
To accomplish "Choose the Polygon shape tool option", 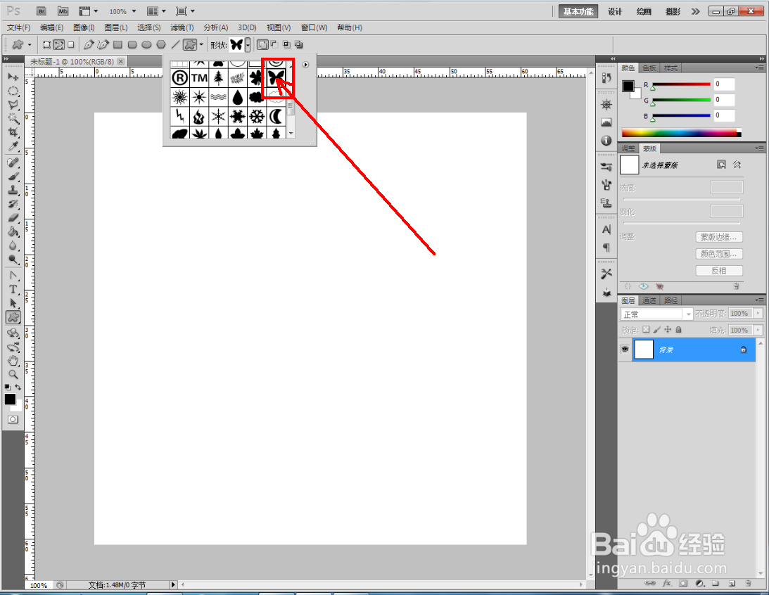I will pyautogui.click(x=161, y=44).
